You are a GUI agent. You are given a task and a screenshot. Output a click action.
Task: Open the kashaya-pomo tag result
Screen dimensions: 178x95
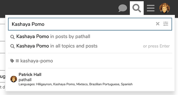[x=90, y=61]
